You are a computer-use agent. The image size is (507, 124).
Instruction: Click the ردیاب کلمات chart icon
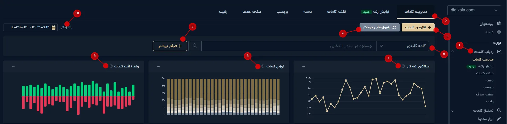[x=499, y=52]
